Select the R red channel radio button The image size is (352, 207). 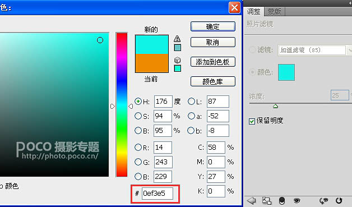click(x=138, y=148)
